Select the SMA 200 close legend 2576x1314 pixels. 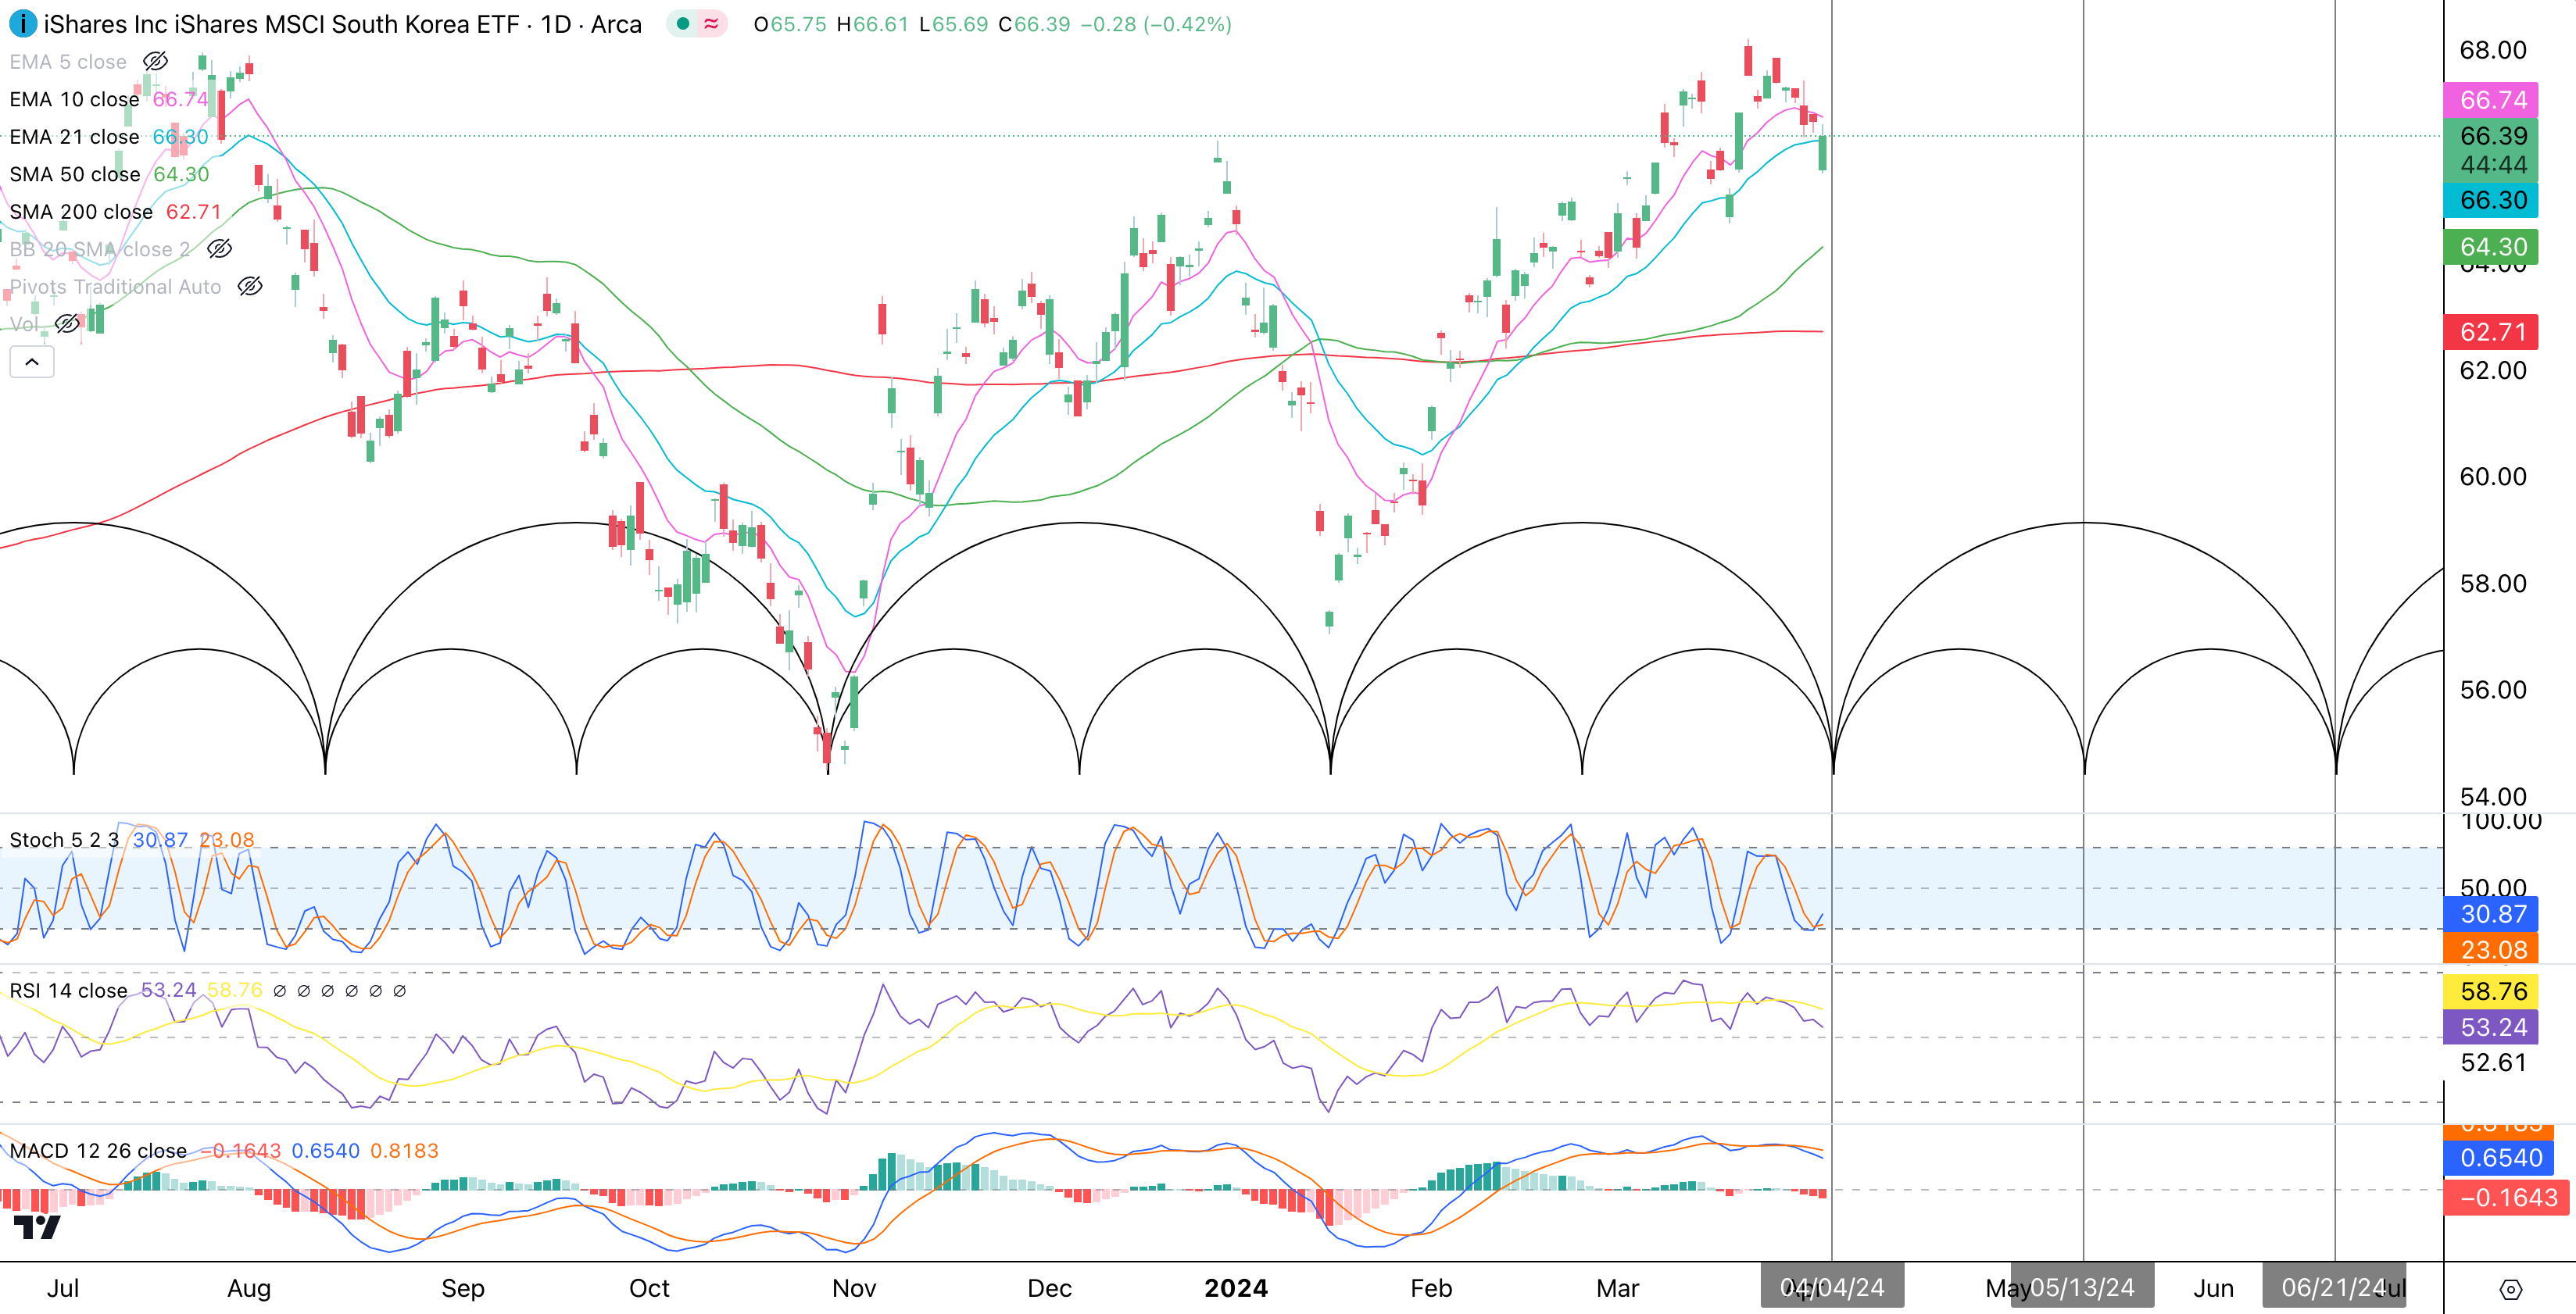tap(81, 212)
